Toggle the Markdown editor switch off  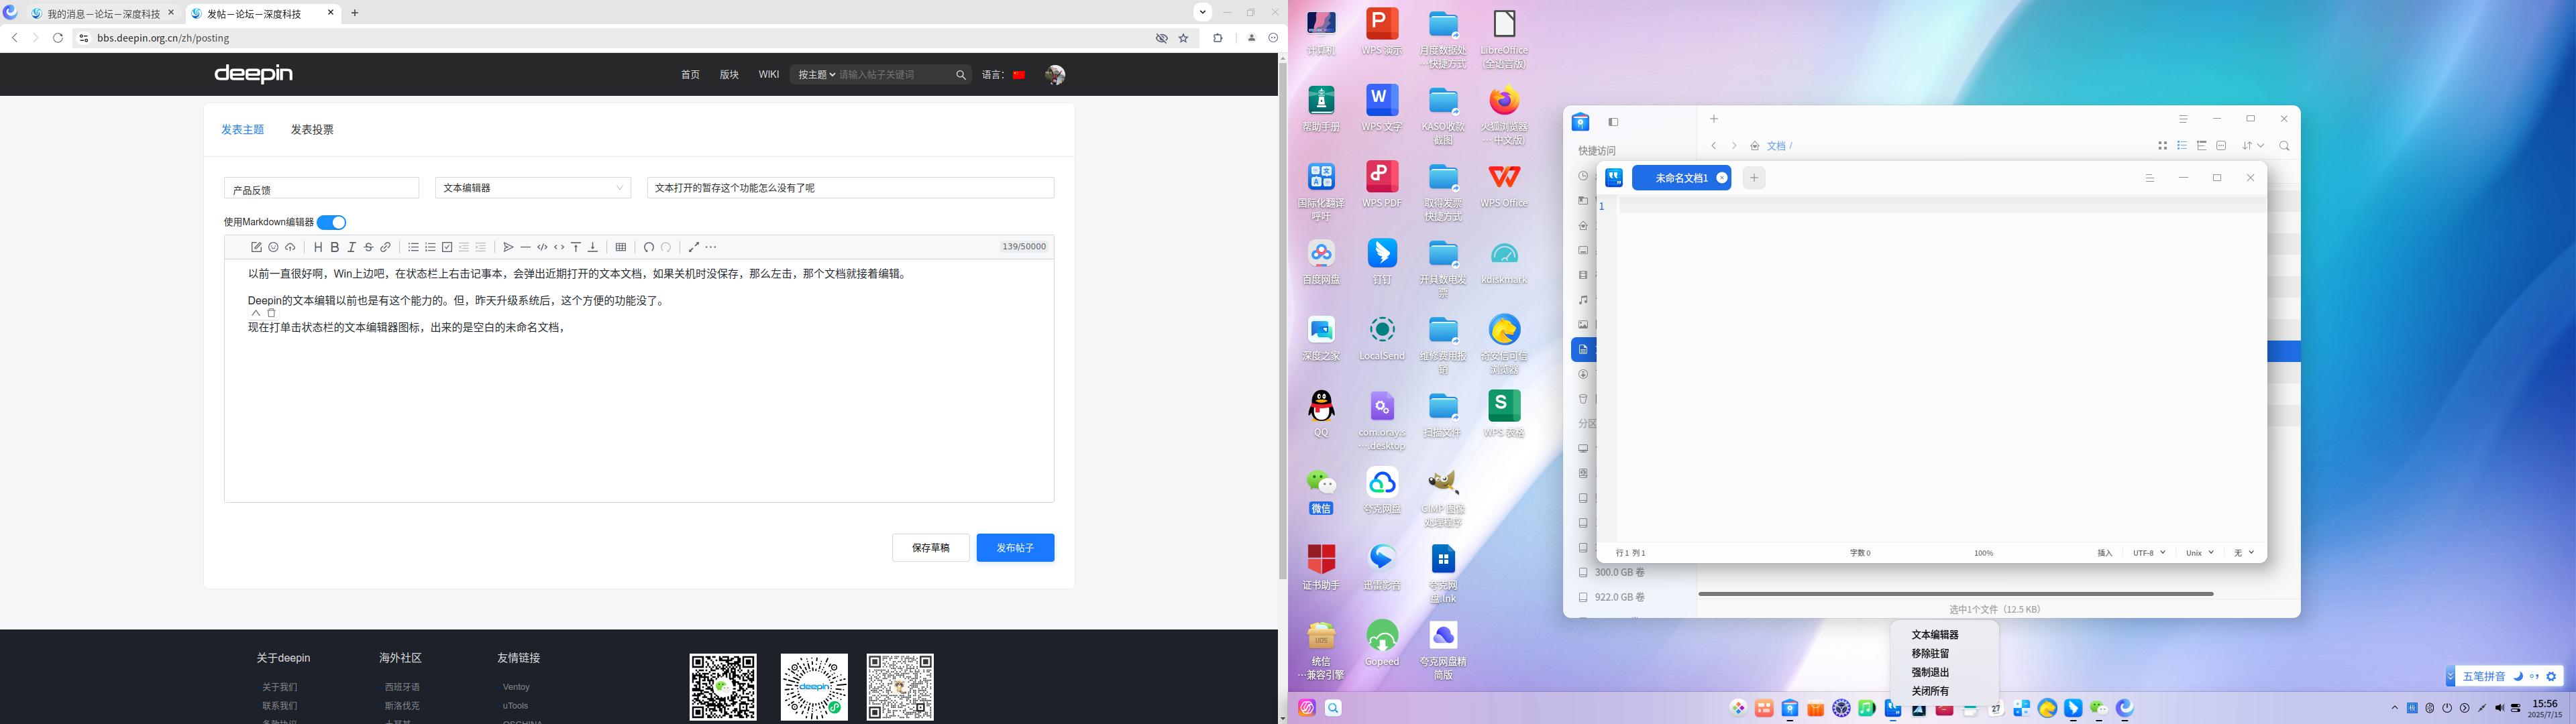331,223
